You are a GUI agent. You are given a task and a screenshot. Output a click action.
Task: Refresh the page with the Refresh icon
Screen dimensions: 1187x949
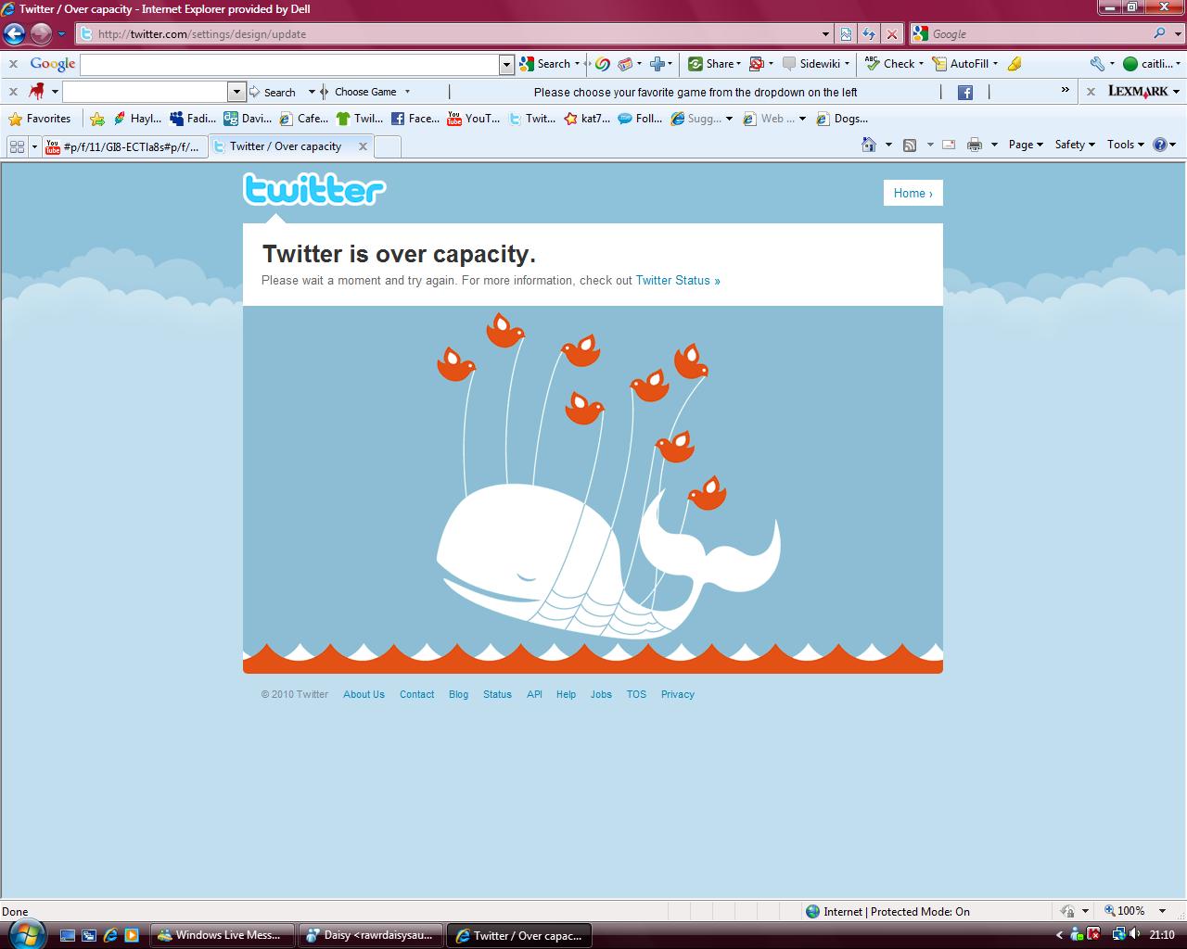click(869, 34)
